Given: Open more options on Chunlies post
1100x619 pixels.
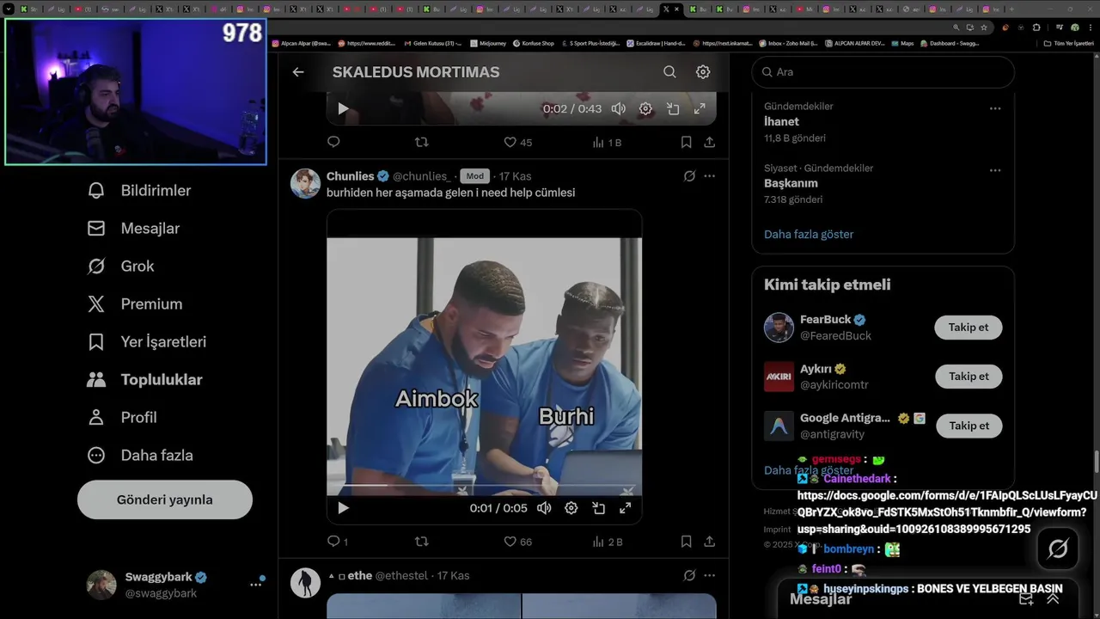Looking at the screenshot, I should 710,176.
